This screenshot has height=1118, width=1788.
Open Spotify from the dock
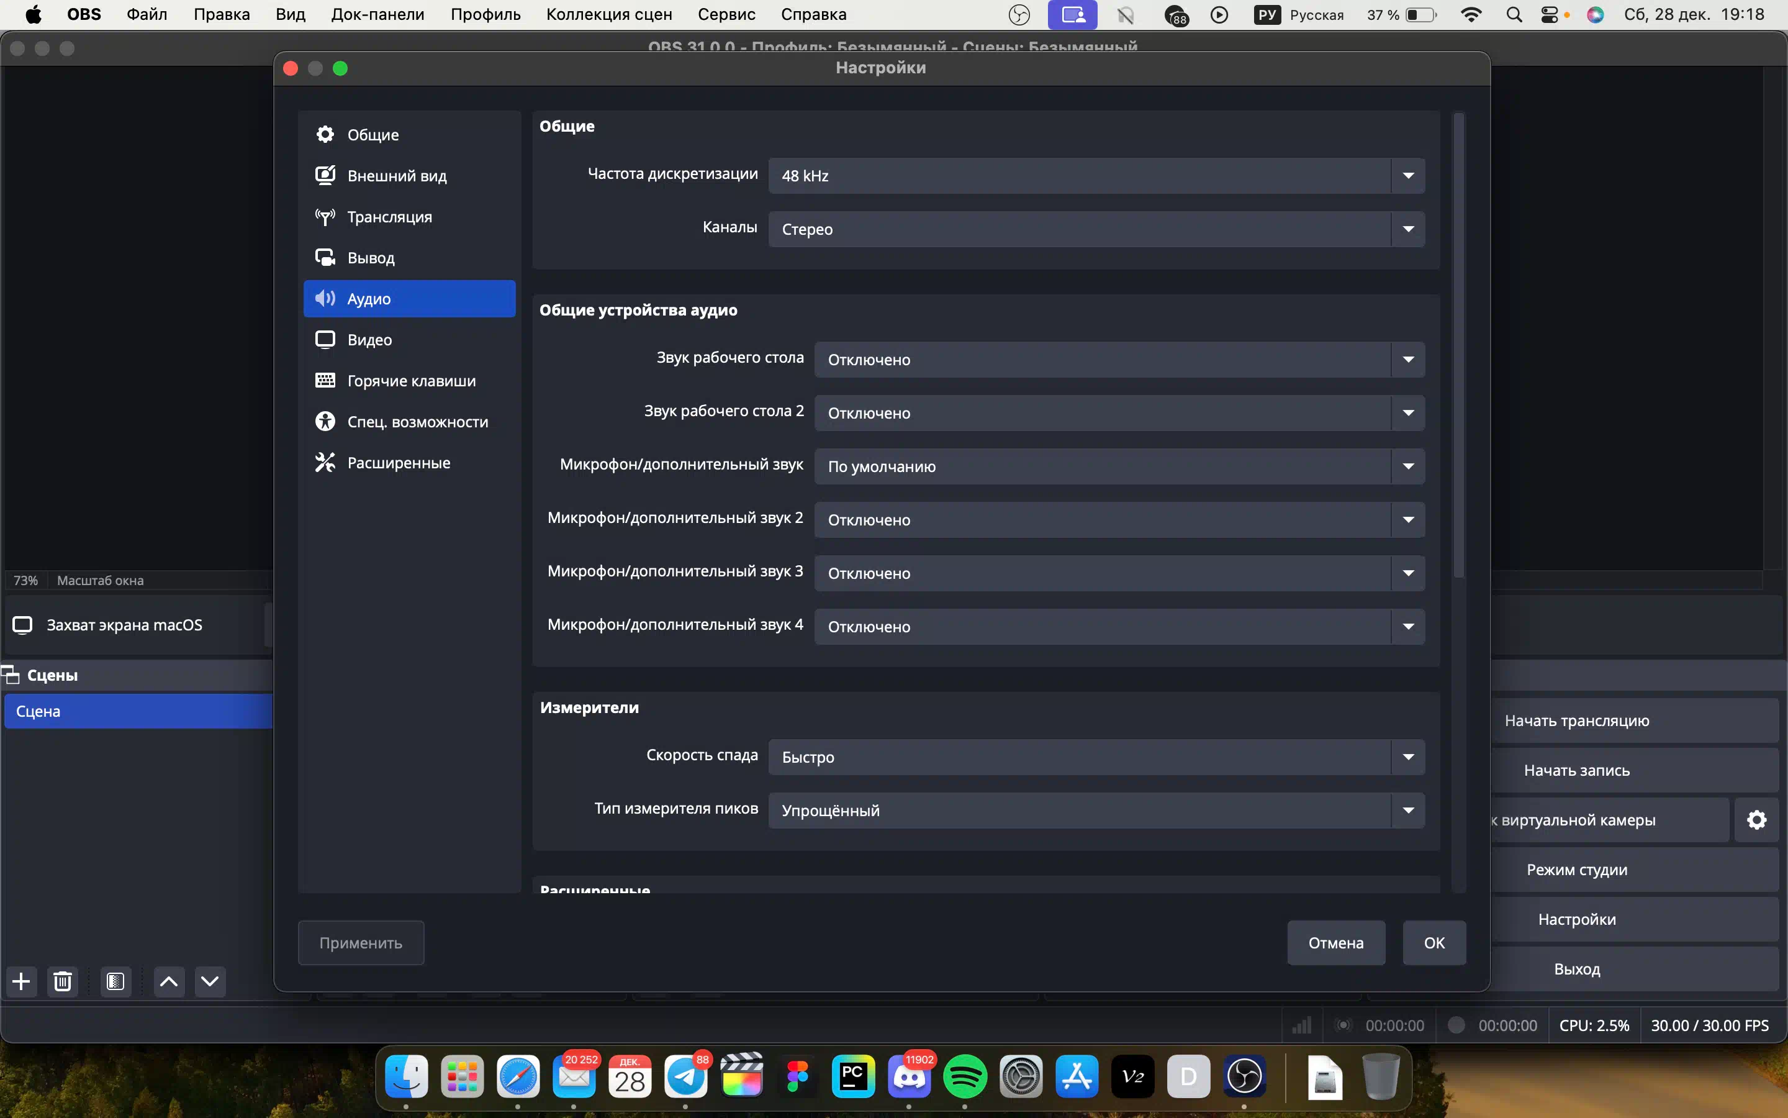[965, 1076]
